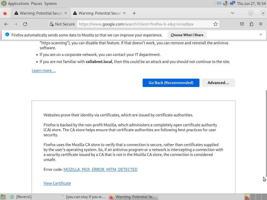Open the System menu
The width and height of the screenshot is (267, 200).
(50, 4)
